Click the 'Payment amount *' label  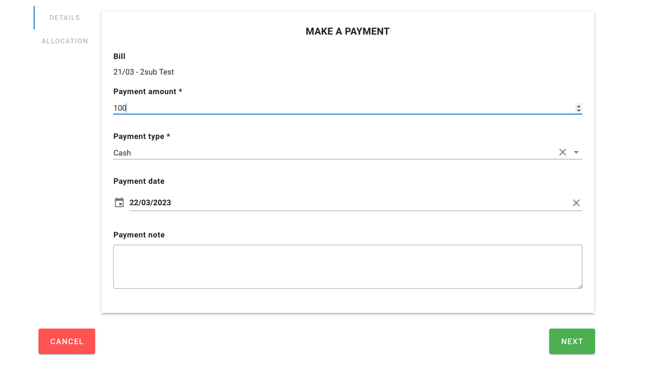pyautogui.click(x=147, y=91)
